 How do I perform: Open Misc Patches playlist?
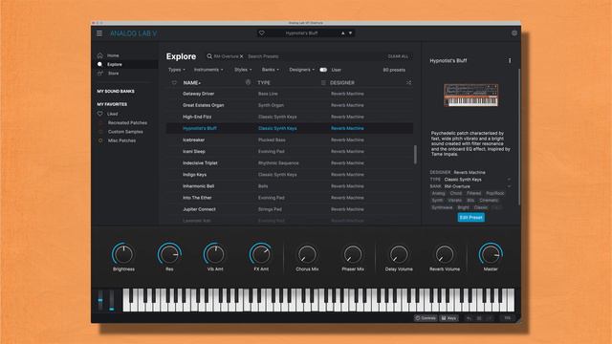(121, 140)
